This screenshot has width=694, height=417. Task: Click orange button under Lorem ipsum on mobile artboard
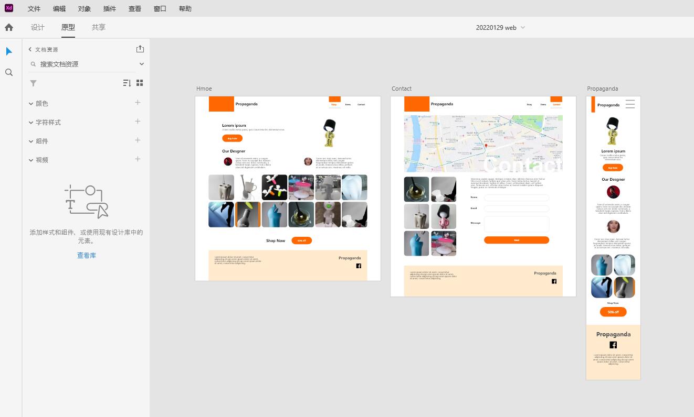tap(613, 168)
